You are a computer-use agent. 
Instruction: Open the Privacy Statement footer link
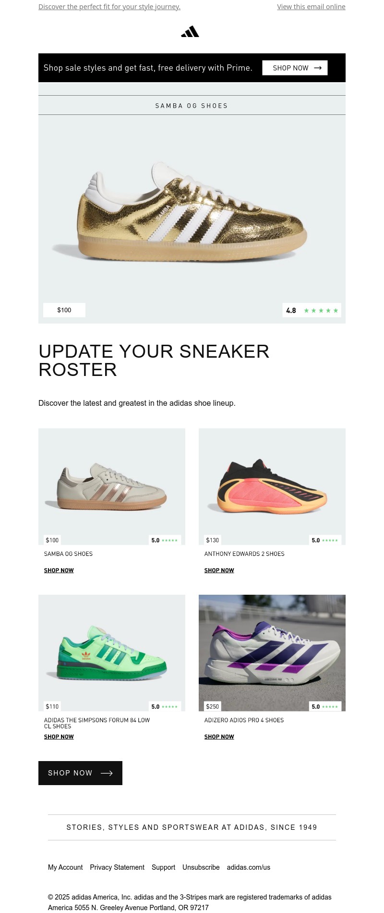tap(117, 867)
